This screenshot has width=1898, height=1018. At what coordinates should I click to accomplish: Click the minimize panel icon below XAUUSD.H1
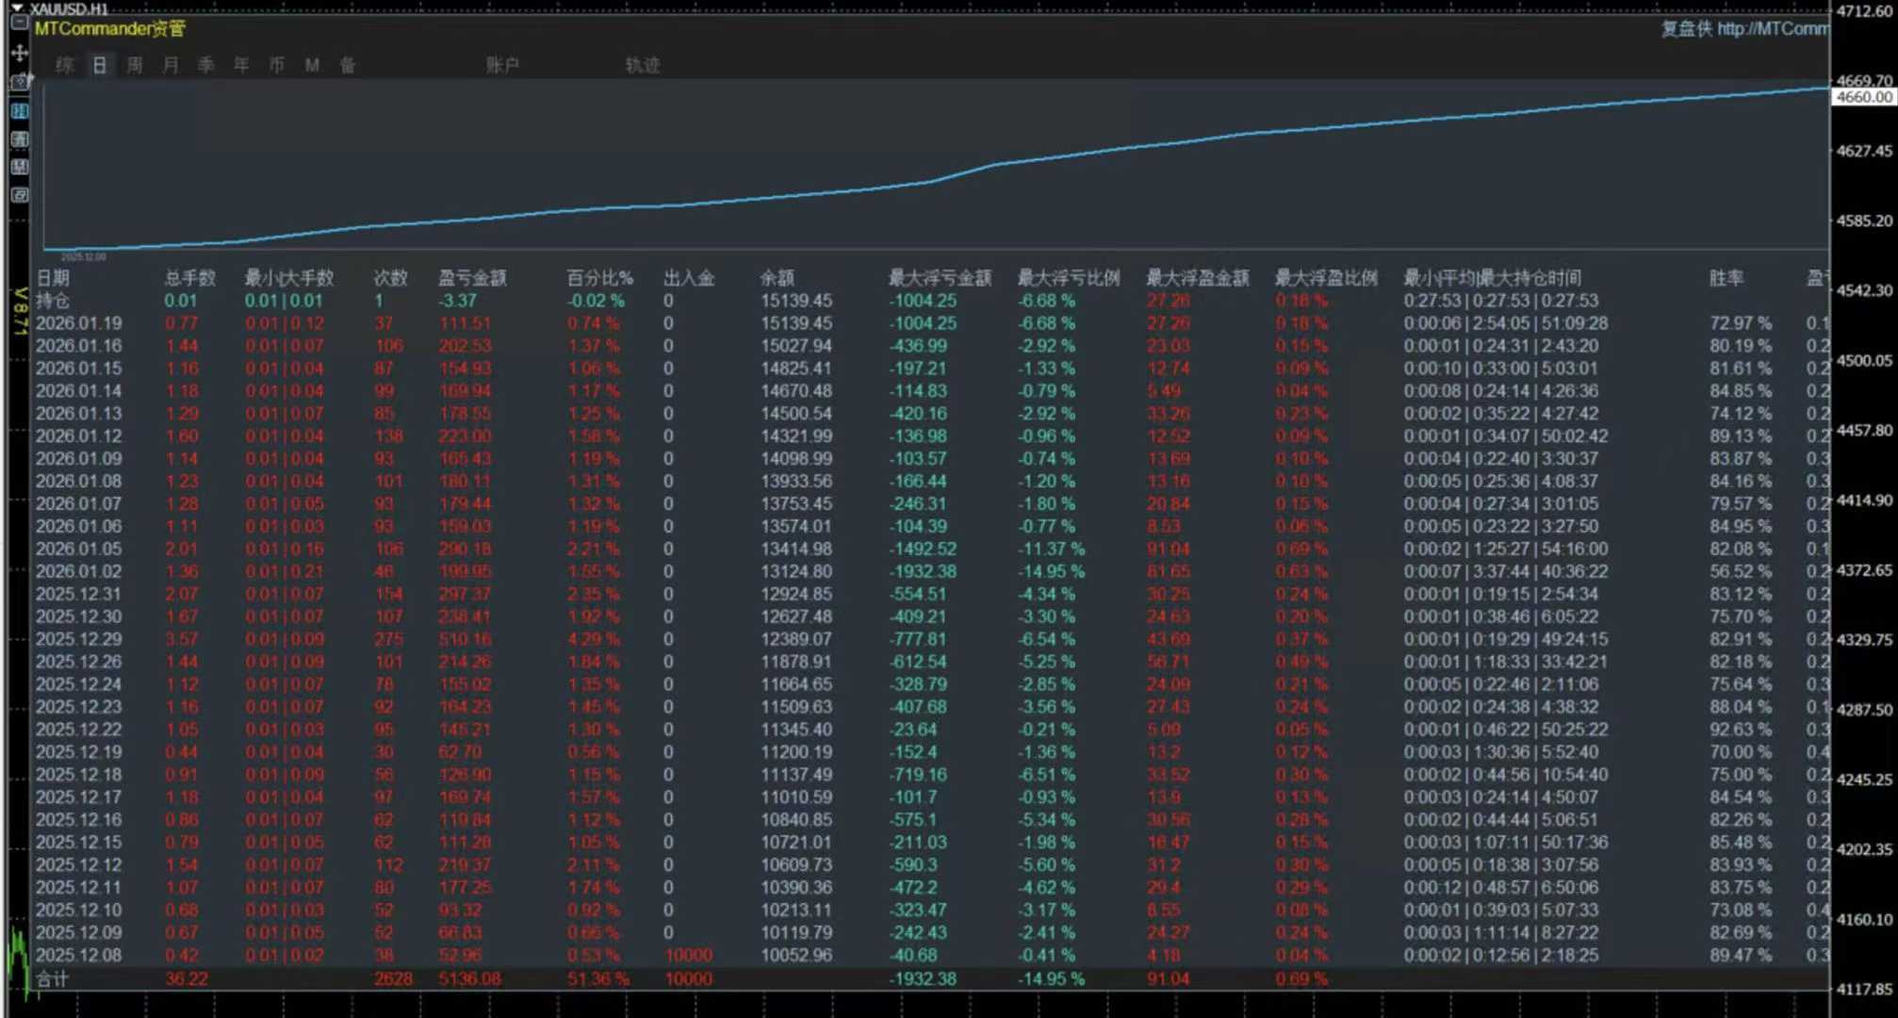point(19,24)
